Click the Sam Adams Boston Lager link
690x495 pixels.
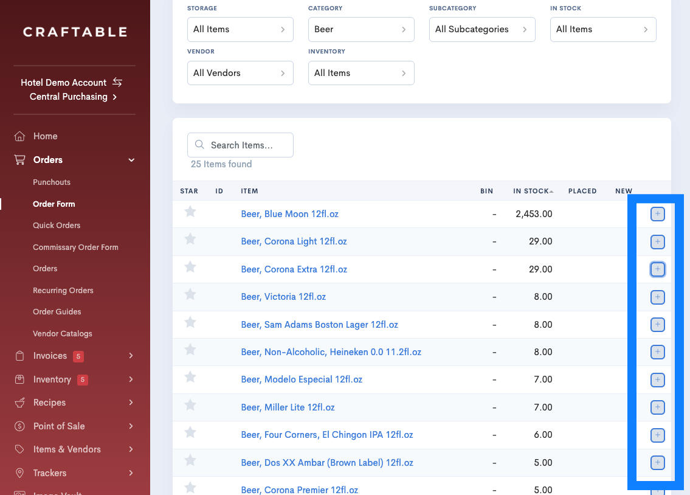(x=320, y=325)
